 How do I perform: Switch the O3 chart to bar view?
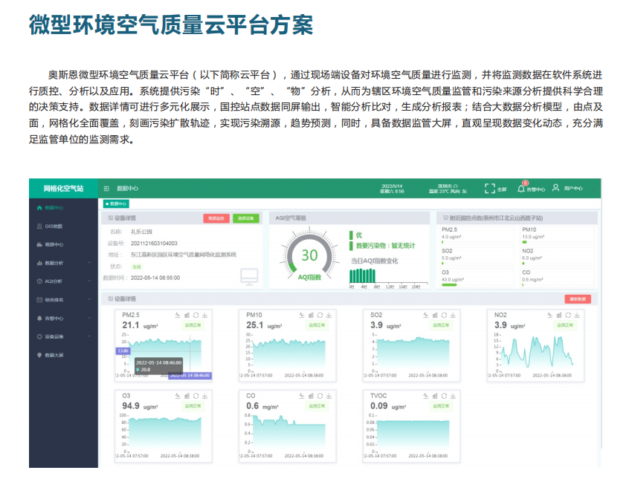tap(187, 396)
